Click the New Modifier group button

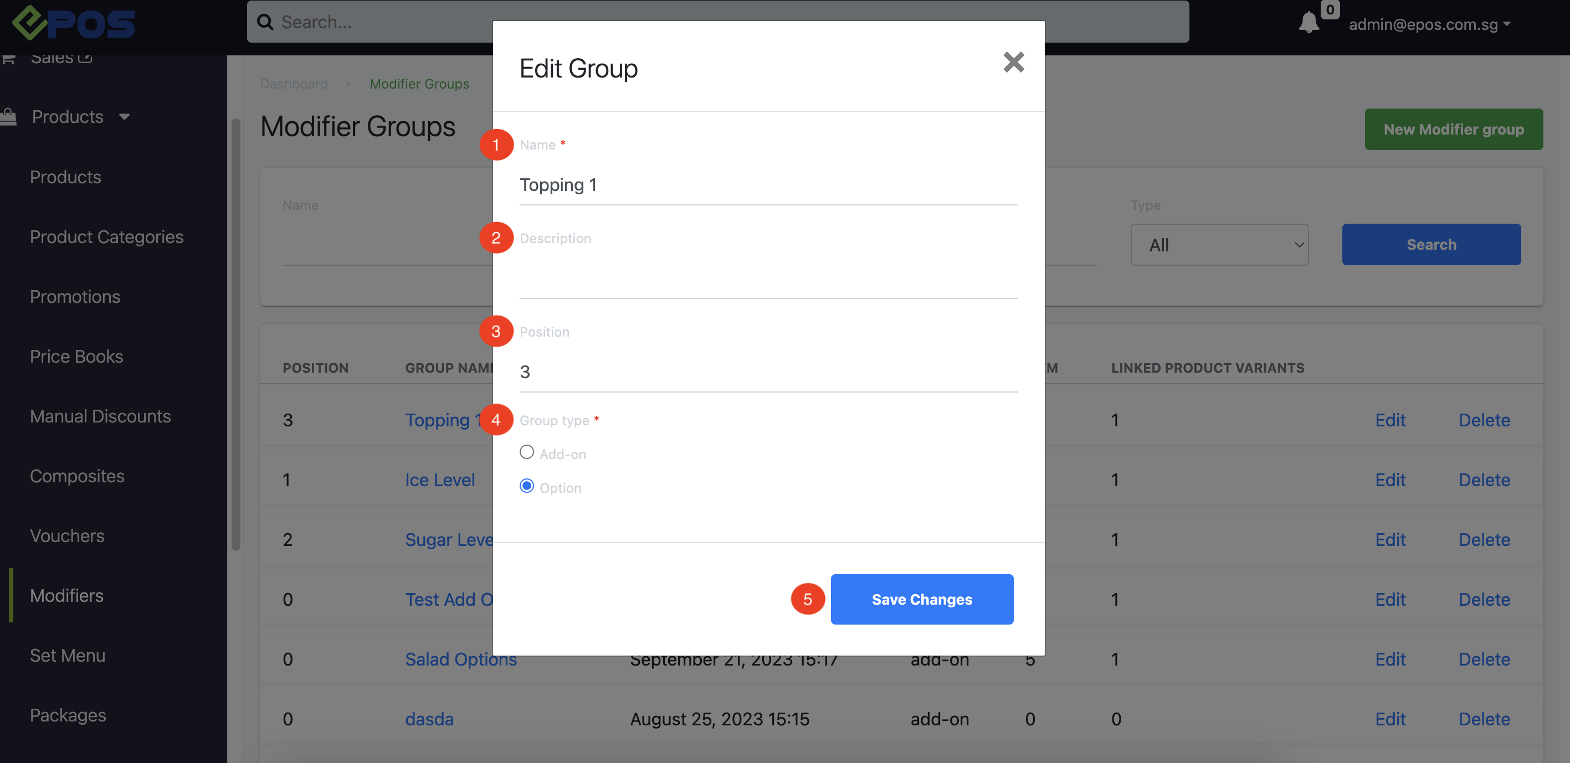[1453, 129]
